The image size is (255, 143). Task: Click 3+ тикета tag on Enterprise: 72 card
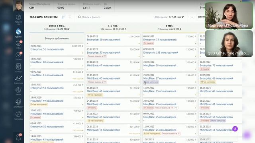click(x=148, y=43)
